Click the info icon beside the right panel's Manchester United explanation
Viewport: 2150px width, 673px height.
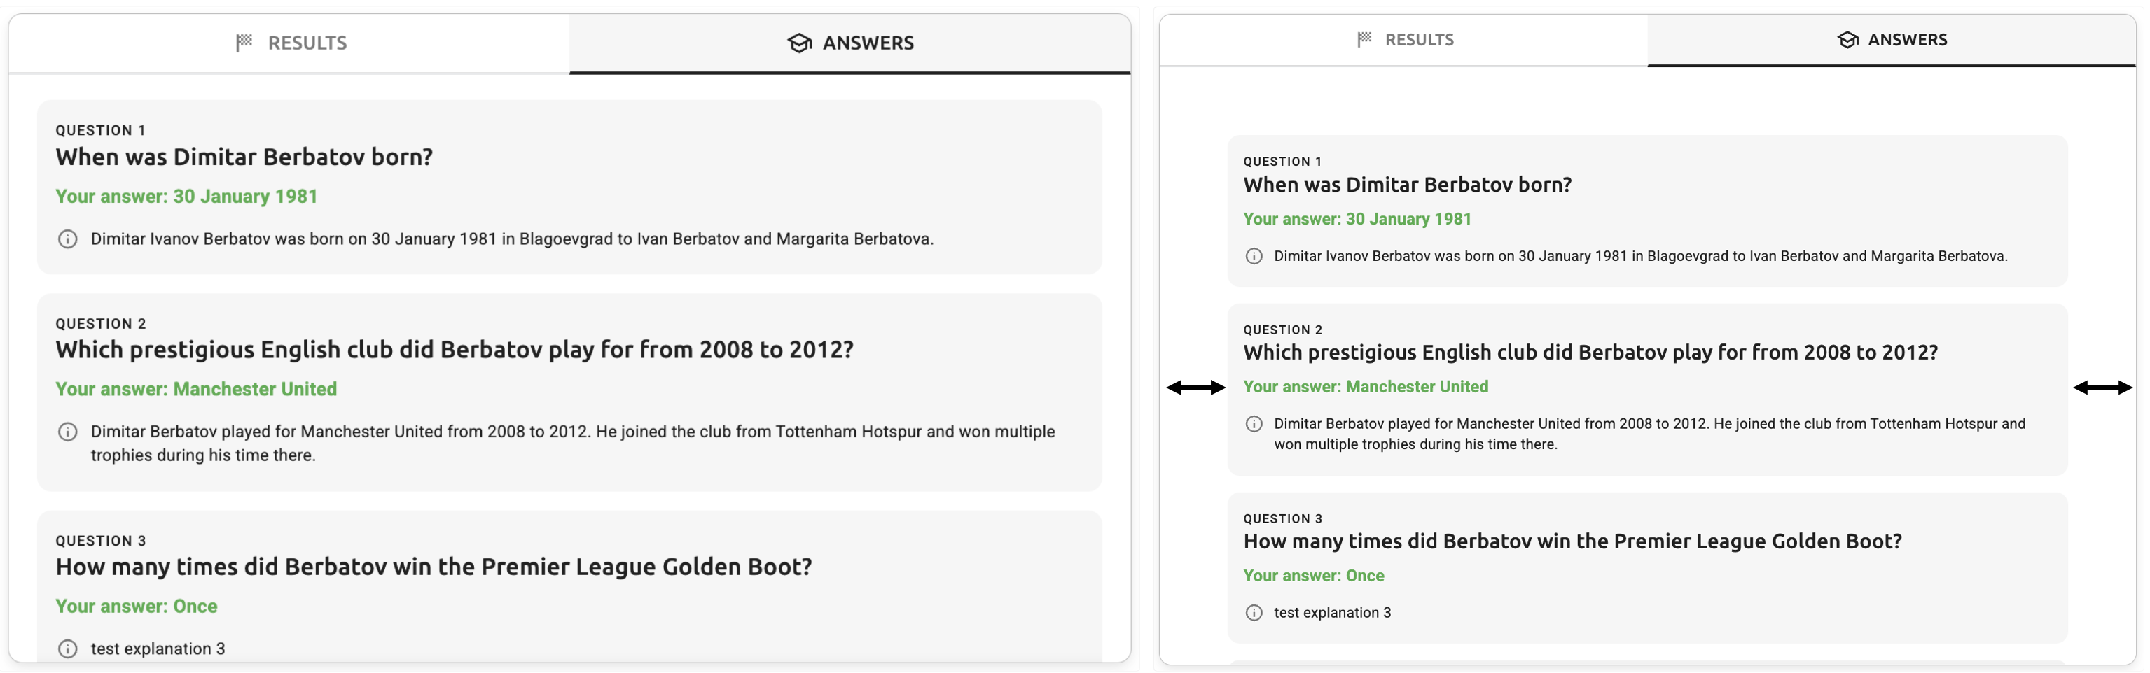click(1253, 424)
